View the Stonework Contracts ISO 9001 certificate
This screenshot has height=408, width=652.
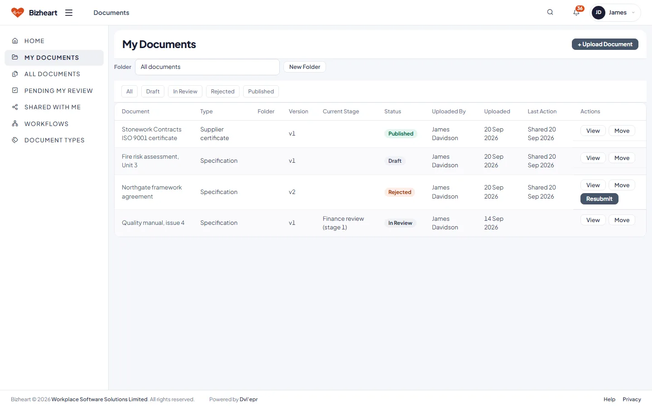(x=593, y=131)
